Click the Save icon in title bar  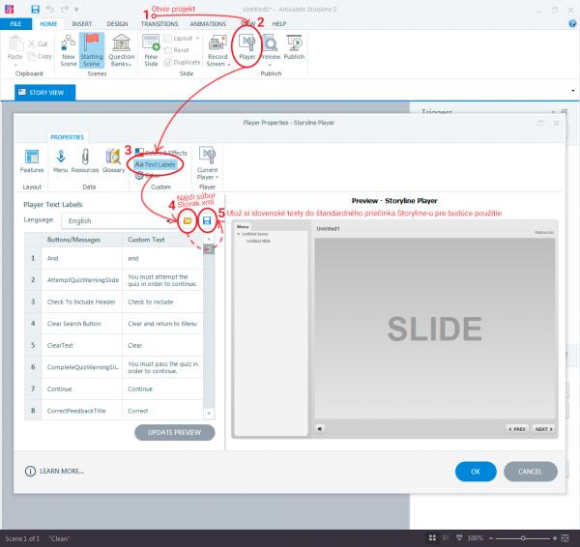coord(35,10)
